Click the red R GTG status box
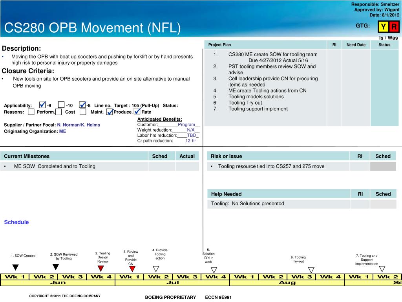This screenshot has height=302, width=402. tap(394, 26)
